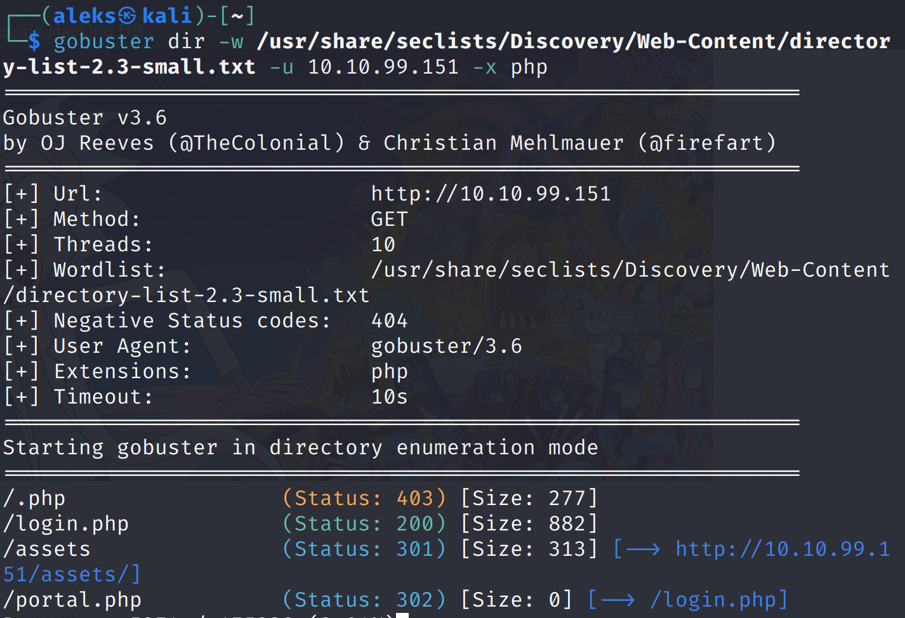The height and width of the screenshot is (618, 905).
Task: Click the '@TheColonial' handle
Action: [x=256, y=143]
